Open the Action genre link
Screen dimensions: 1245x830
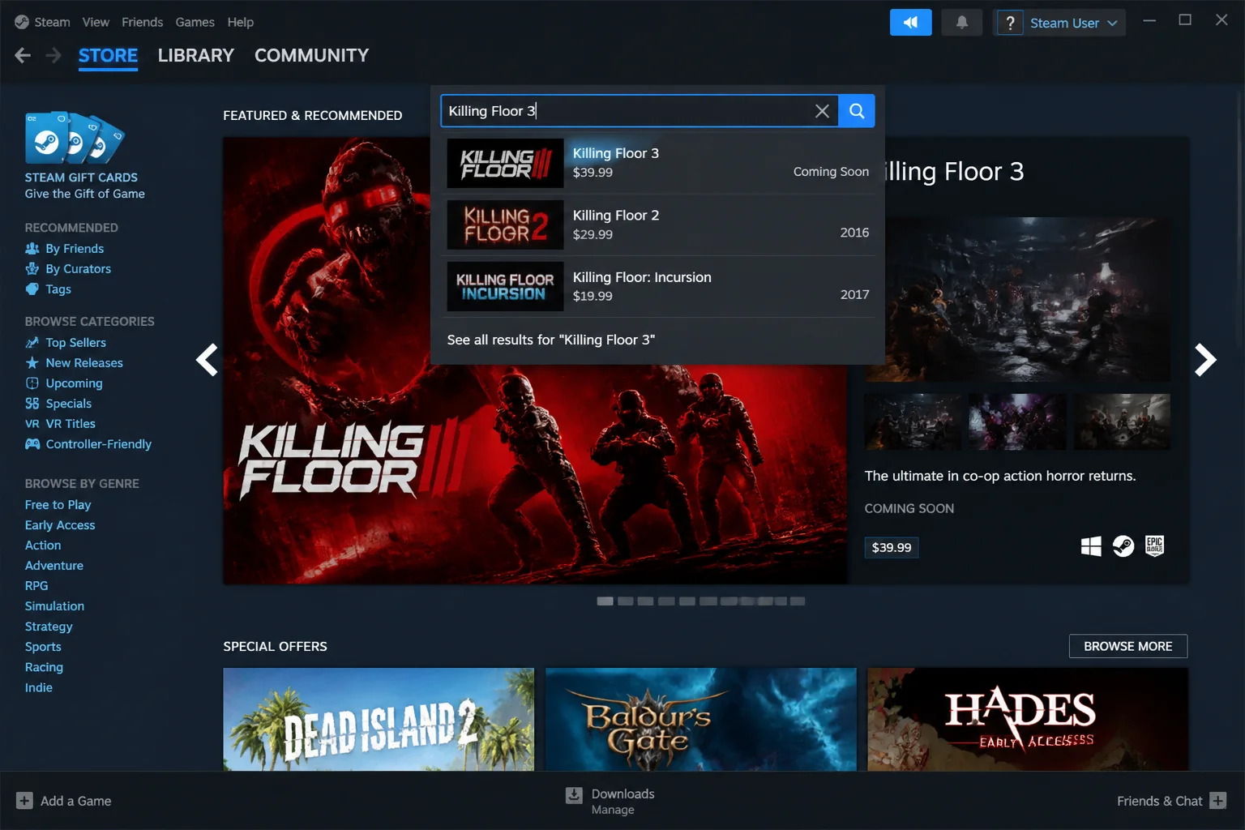(43, 545)
